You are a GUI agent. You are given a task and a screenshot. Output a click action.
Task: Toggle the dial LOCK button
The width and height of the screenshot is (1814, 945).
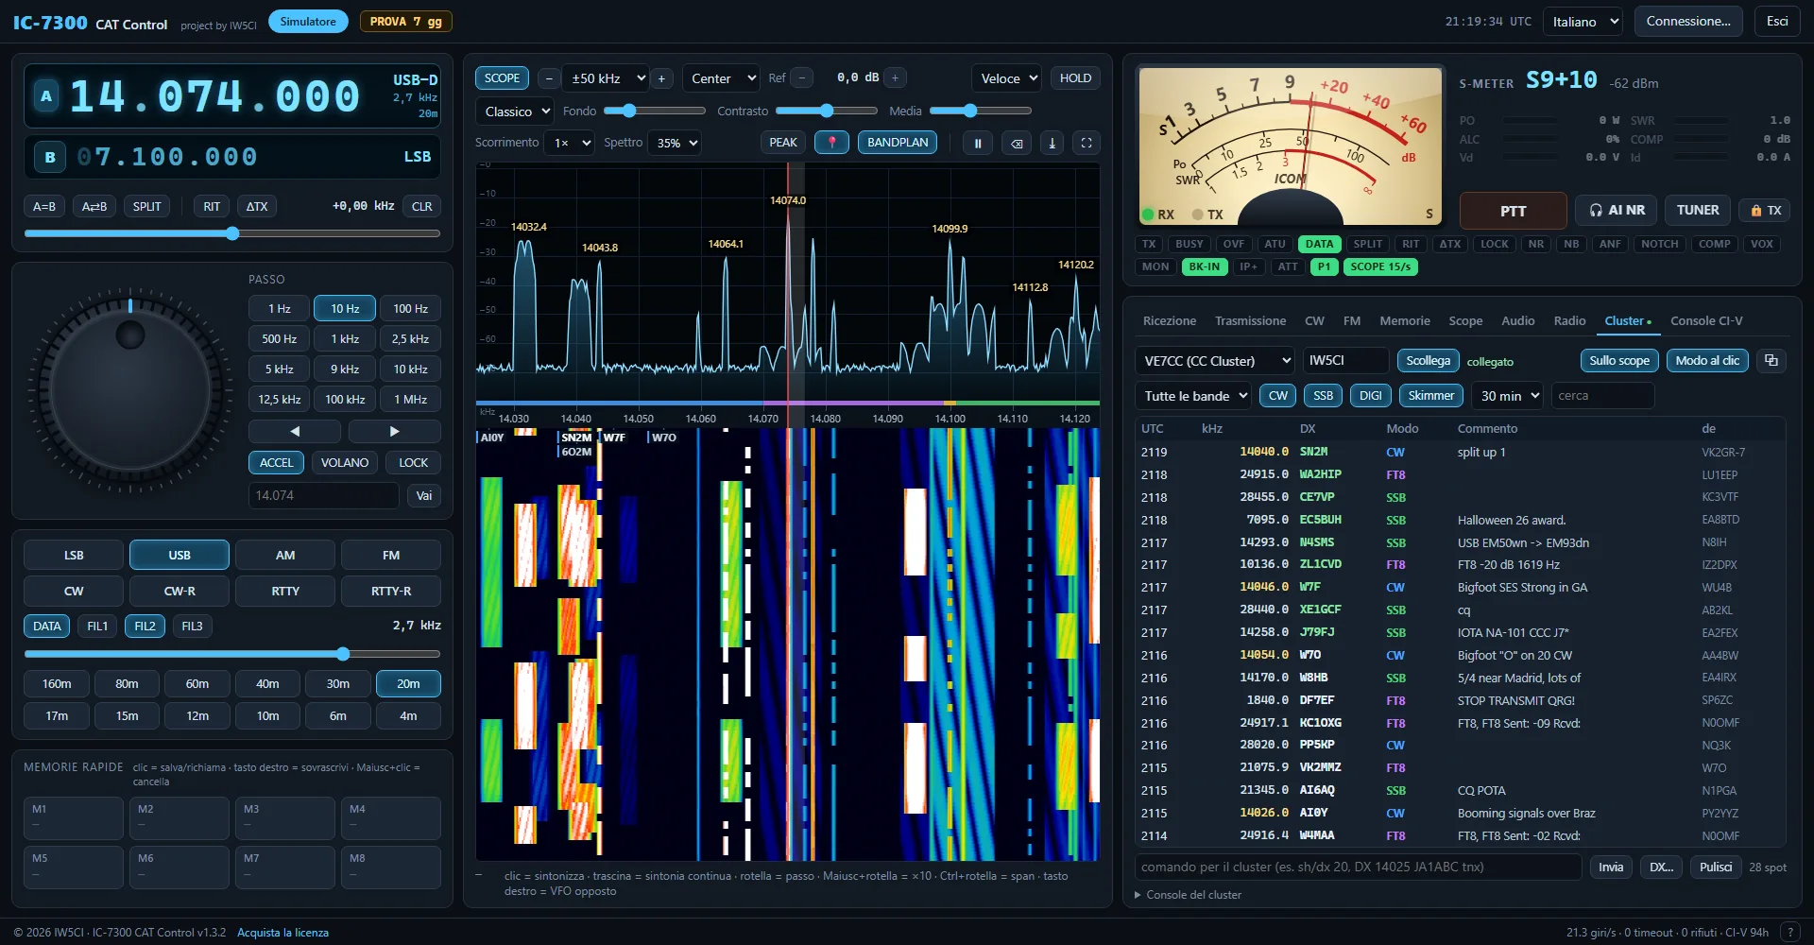click(414, 462)
